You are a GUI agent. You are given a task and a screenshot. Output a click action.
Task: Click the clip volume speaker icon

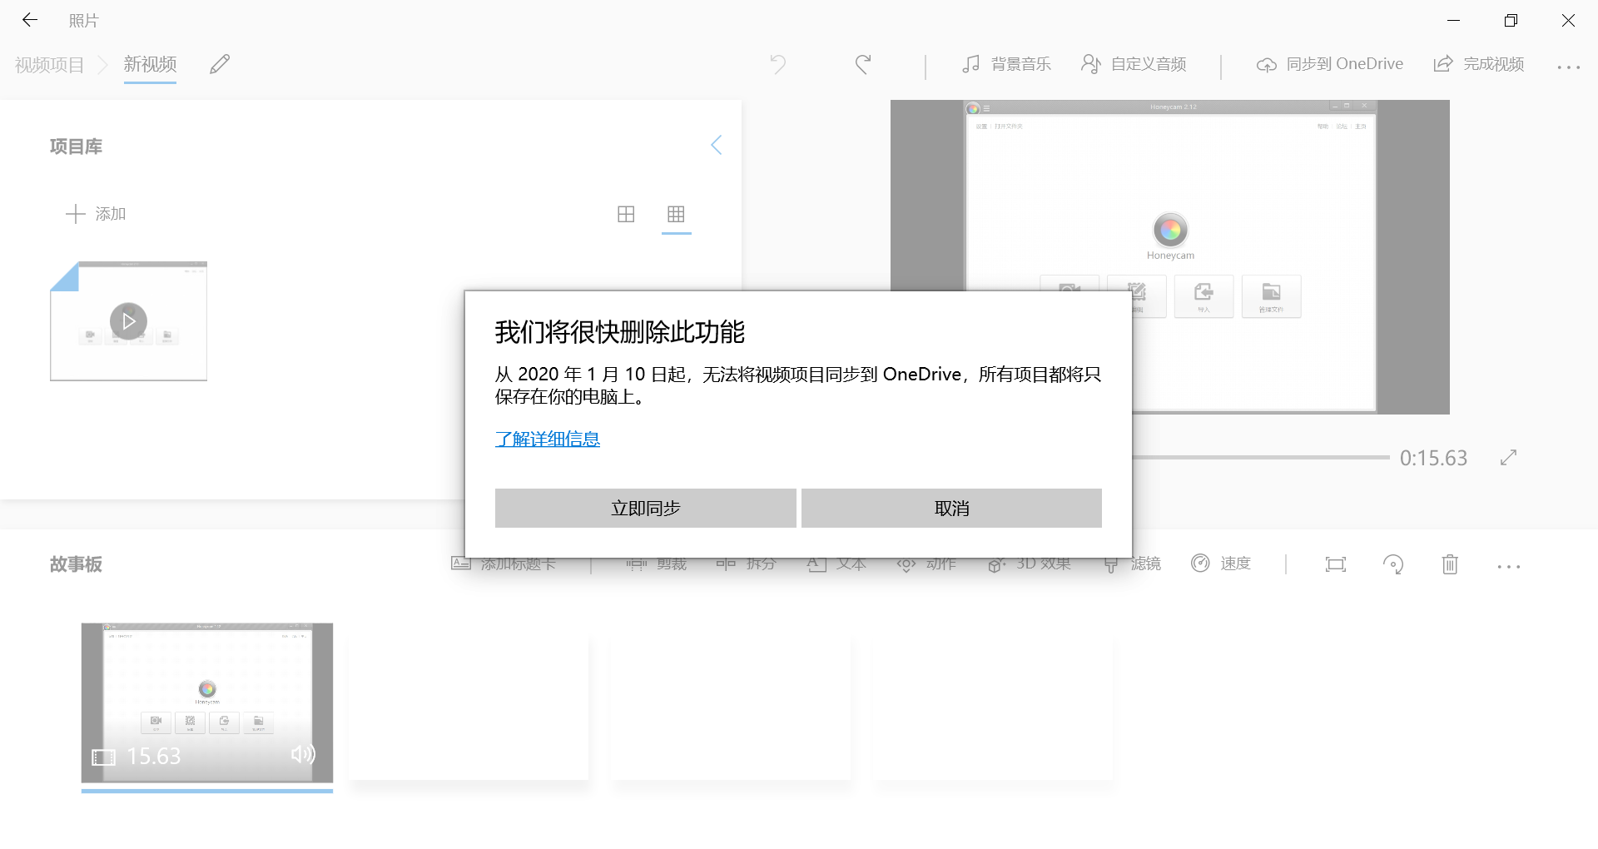(x=303, y=754)
